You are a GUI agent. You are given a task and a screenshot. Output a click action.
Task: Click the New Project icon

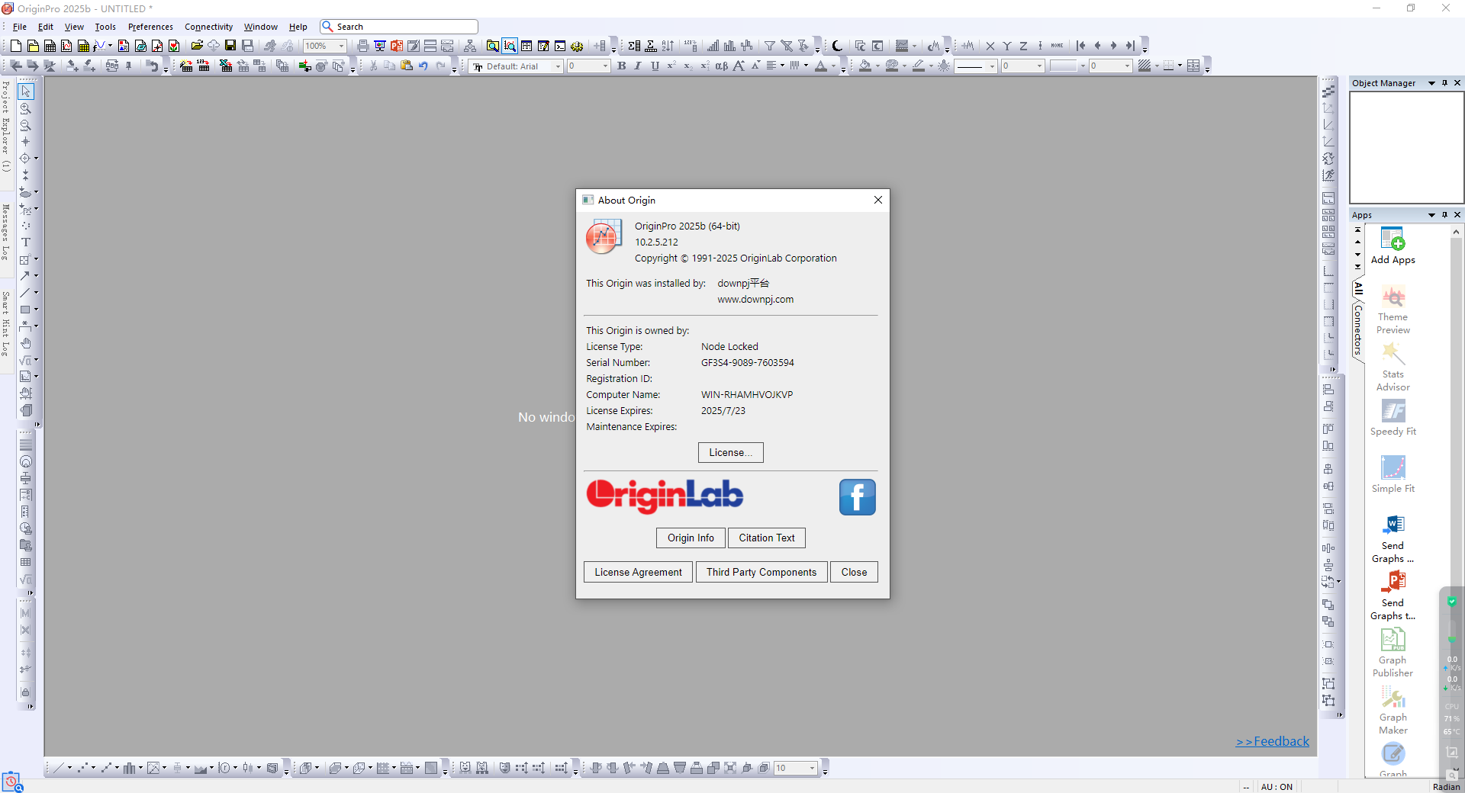pos(15,46)
